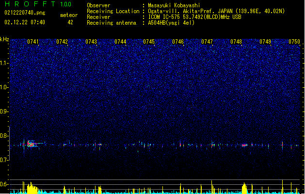Click the large meteor echo after 0741
This screenshot has width=305, height=194.
32,144
